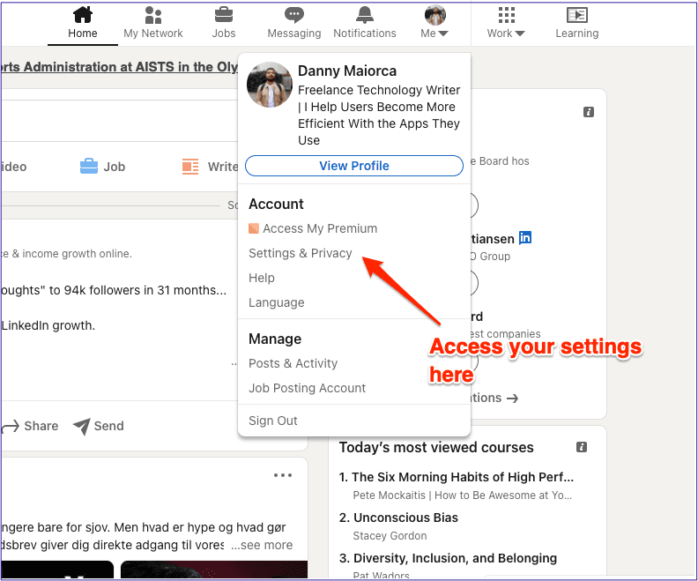Click the 'Pete Mockaitis | How to Be Awesome' text
This screenshot has height=581, width=698.
tap(463, 495)
